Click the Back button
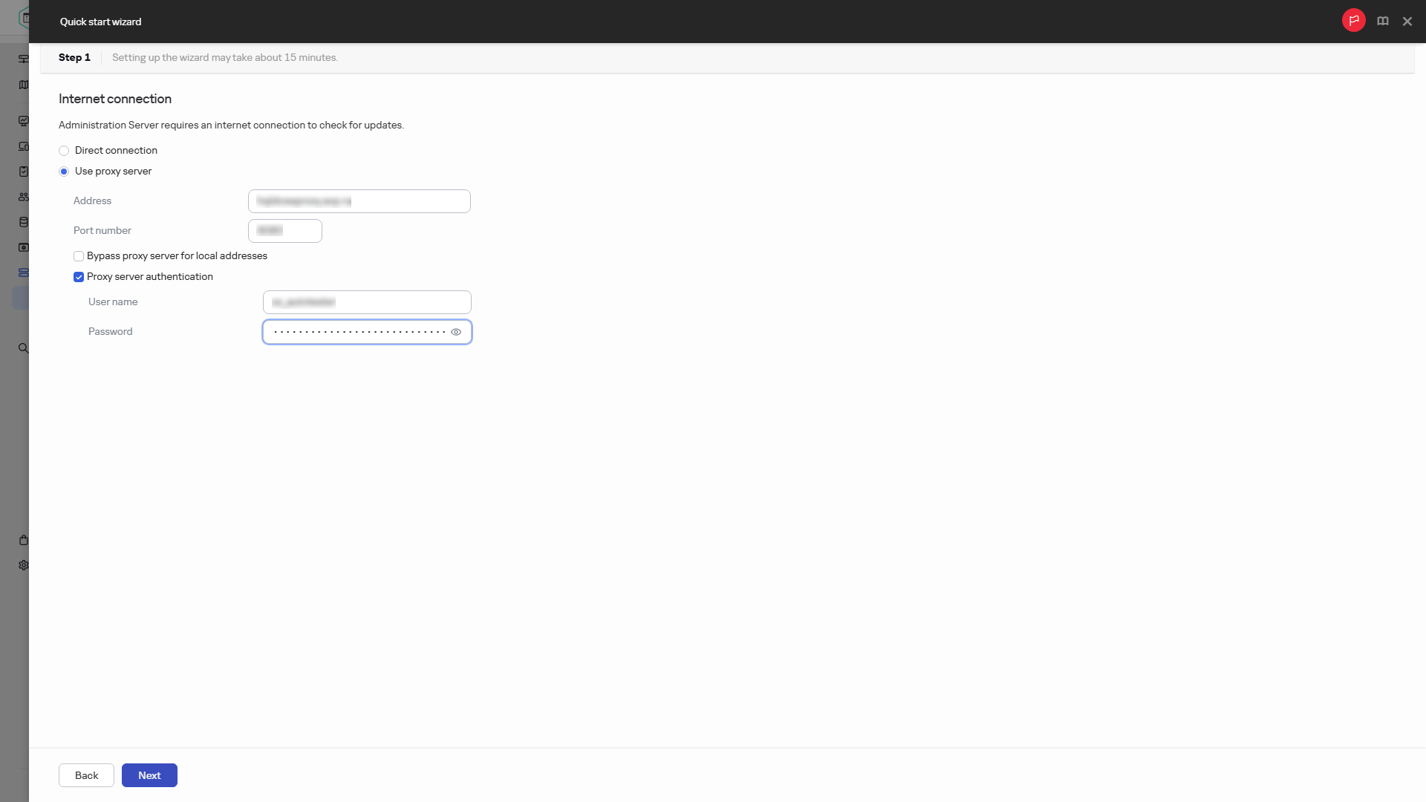 86,775
